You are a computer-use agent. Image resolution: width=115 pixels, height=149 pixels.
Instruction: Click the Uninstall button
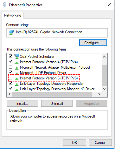click(57, 104)
